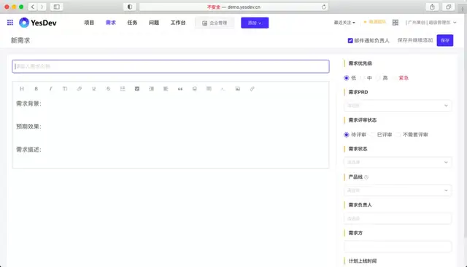Image resolution: width=467 pixels, height=267 pixels.
Task: Open the QR code icon in header
Action: 395,23
